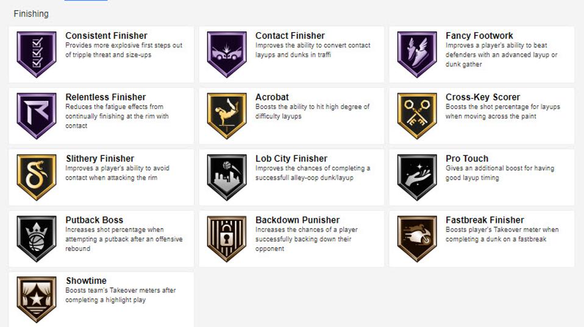Image resolution: width=584 pixels, height=327 pixels.
Task: Click the Lob City Finisher title text
Action: (291, 158)
